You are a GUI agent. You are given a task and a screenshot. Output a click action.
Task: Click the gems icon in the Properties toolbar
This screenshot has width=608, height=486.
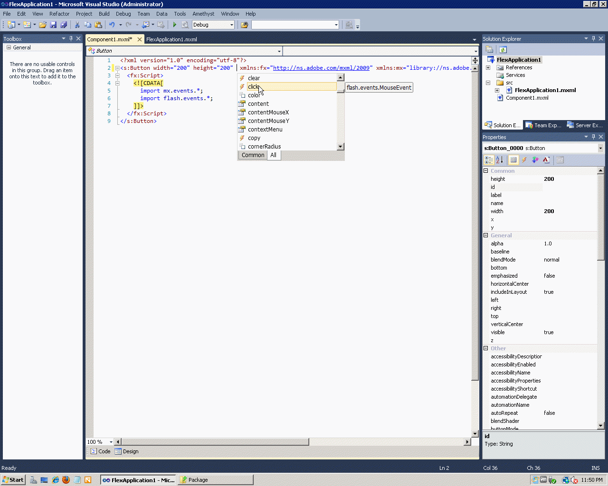click(535, 160)
